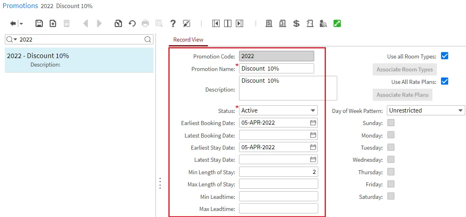Click the Promotion Name field
Viewport: 466px width, 217px height.
(x=276, y=68)
